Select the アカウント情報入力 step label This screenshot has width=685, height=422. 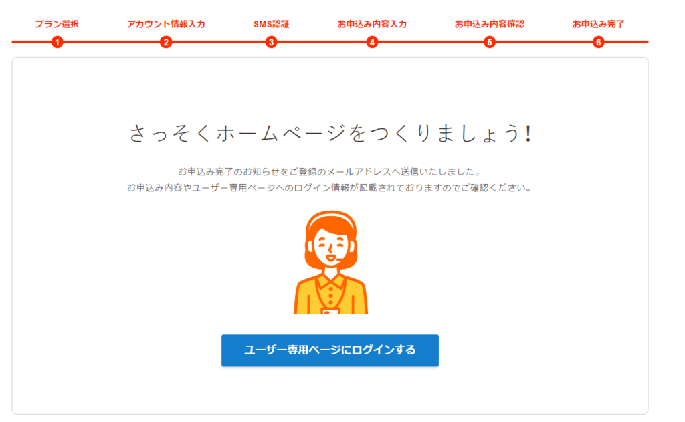[166, 24]
